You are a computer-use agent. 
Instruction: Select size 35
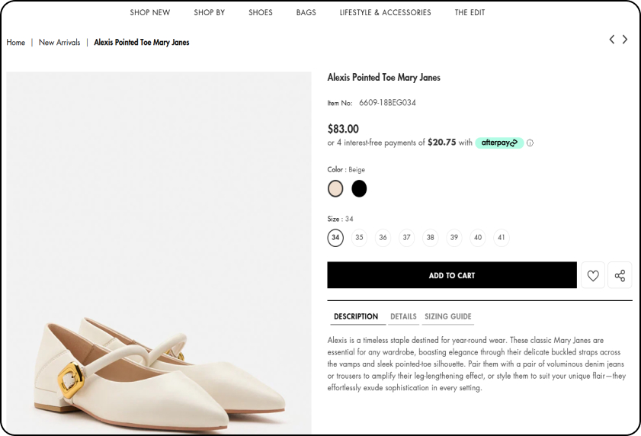359,238
